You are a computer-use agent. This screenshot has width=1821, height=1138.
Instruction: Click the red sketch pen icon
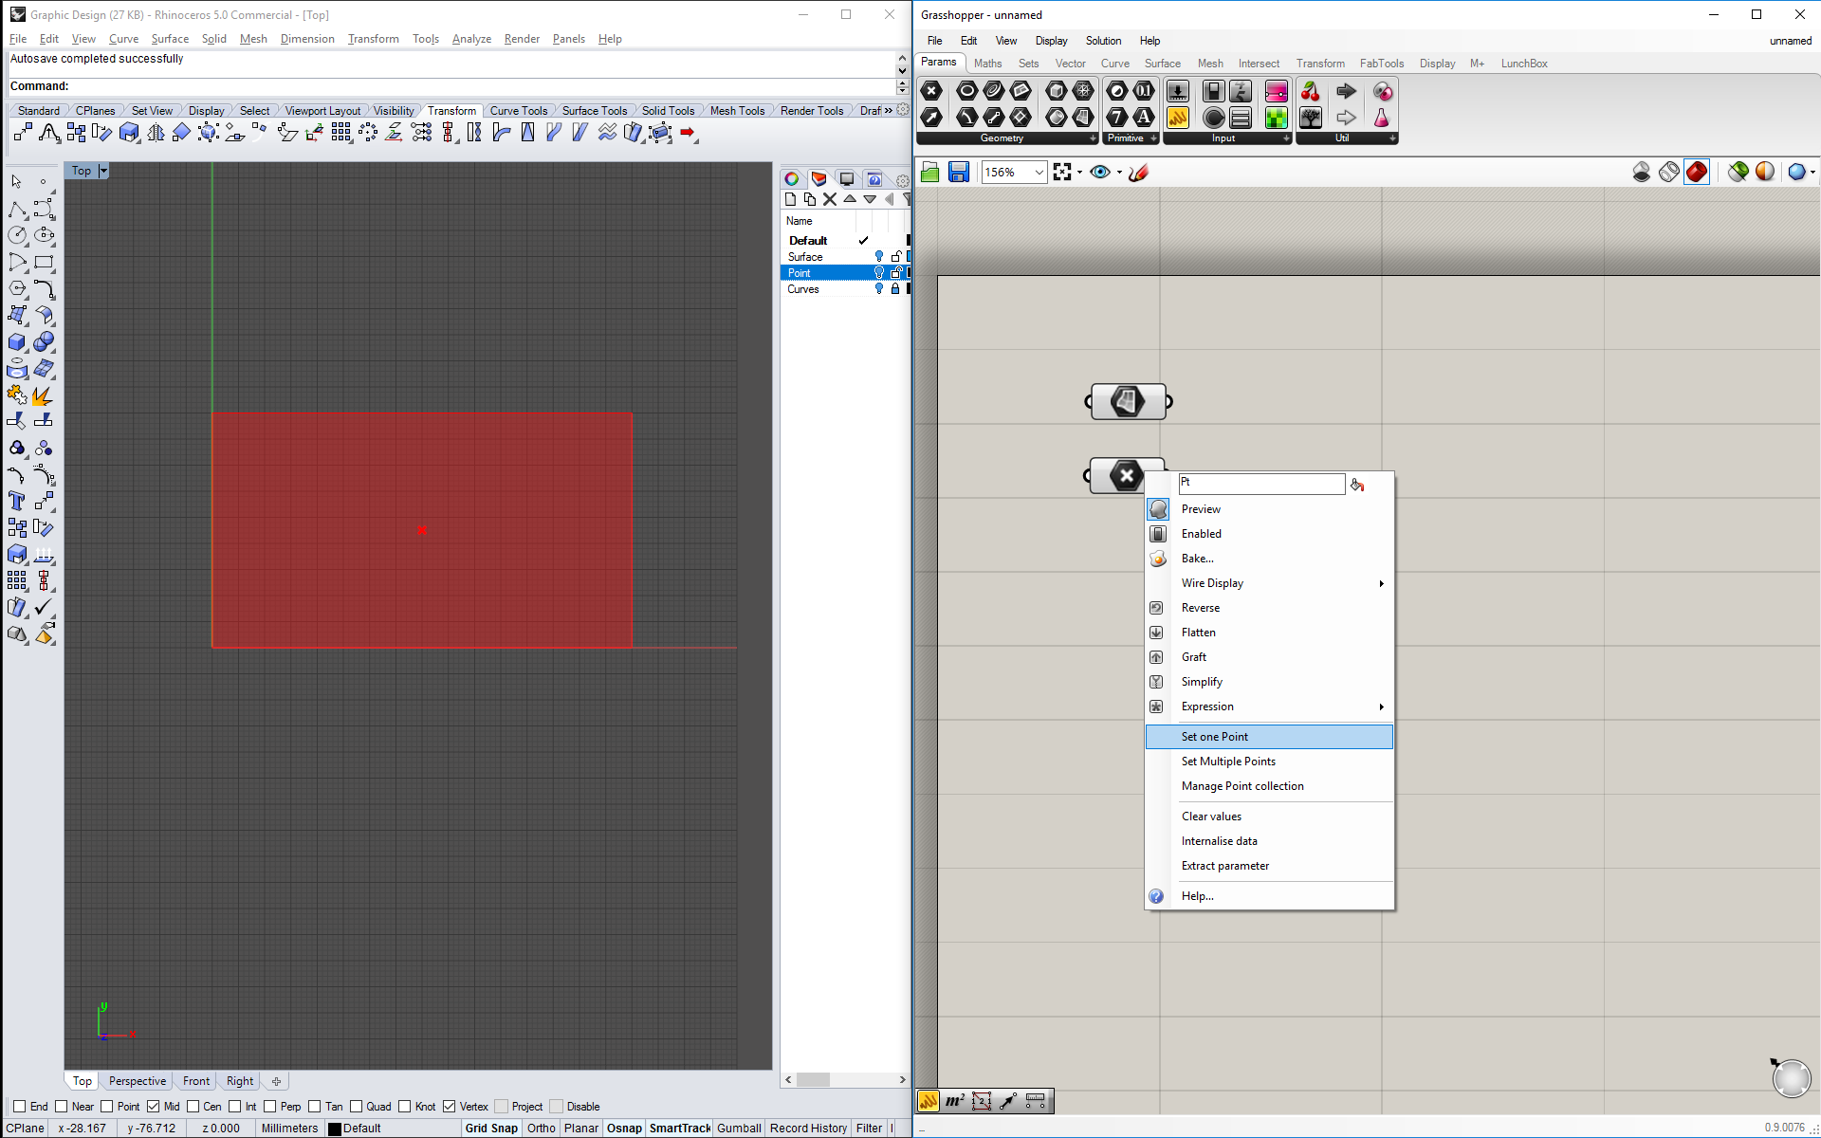point(1139,172)
